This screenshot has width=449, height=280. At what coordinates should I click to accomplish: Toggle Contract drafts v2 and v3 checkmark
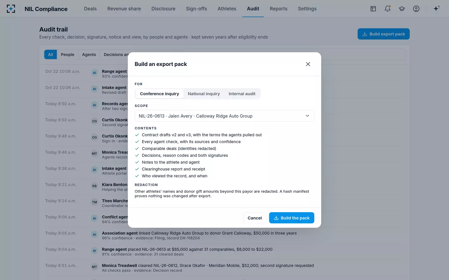(x=137, y=135)
